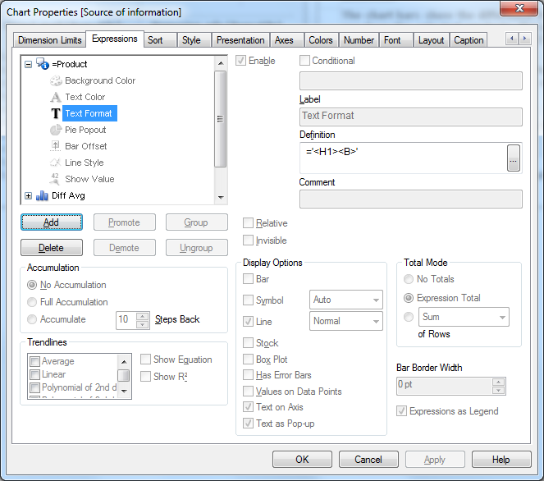The width and height of the screenshot is (544, 481).
Task: Select No Totals radio button
Action: [x=409, y=279]
